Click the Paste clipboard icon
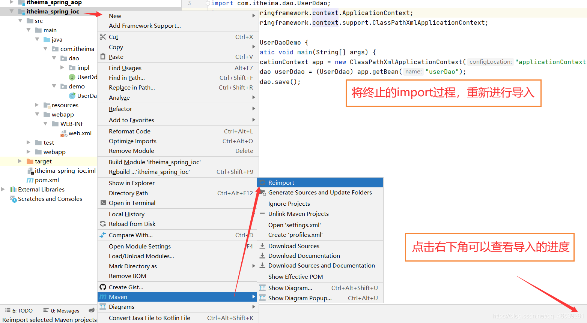The image size is (587, 323). pyautogui.click(x=103, y=57)
